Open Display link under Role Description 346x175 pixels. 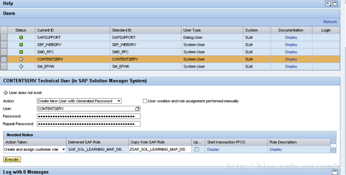click(276, 149)
